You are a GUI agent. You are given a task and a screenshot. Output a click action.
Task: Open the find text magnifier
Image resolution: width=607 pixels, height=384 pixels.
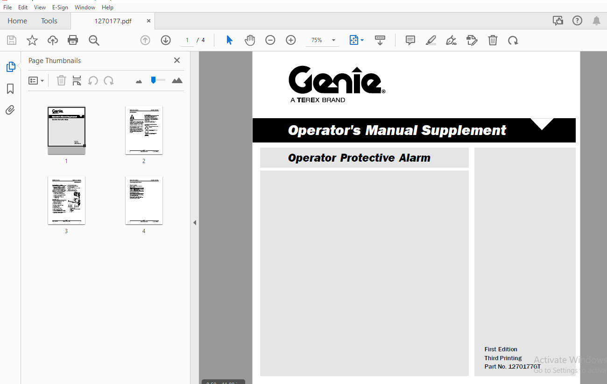click(94, 40)
